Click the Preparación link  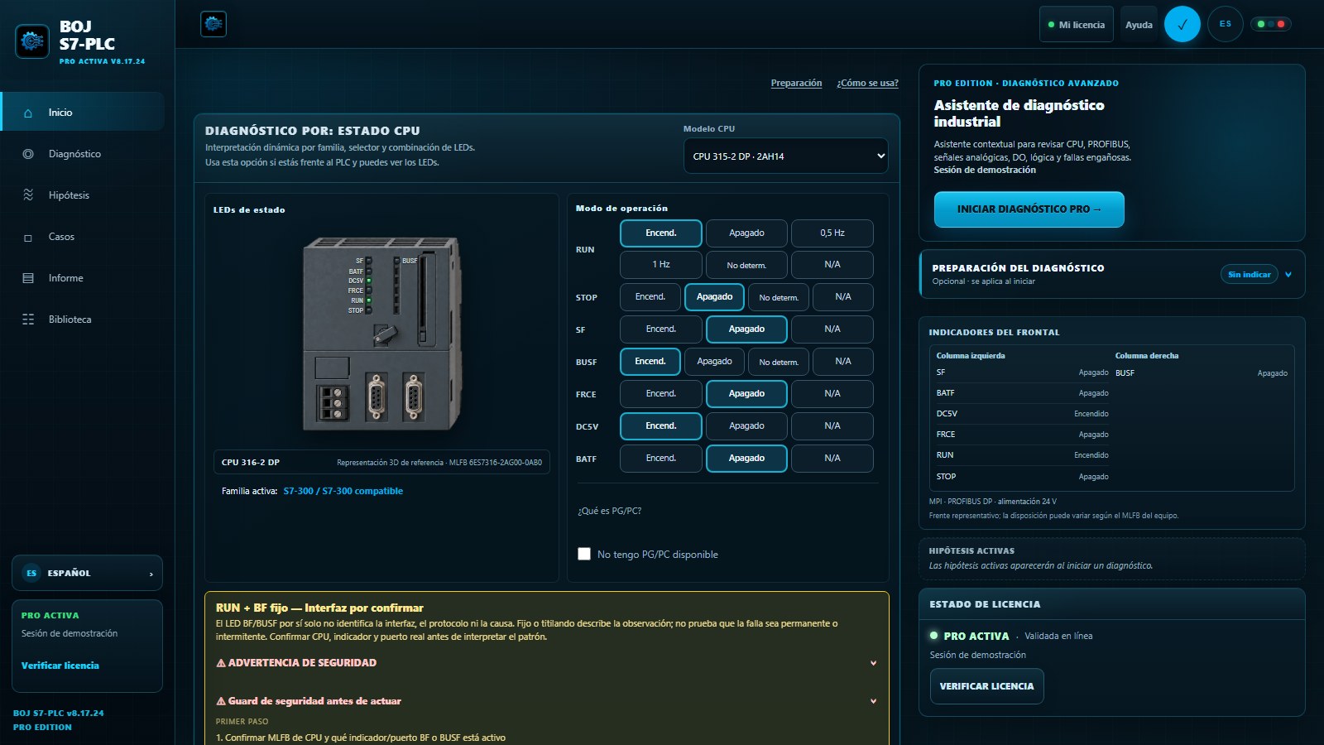click(796, 83)
